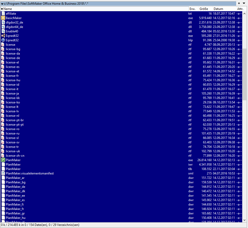
Task: Click the affiliate txt file icon
Action: [3, 14]
